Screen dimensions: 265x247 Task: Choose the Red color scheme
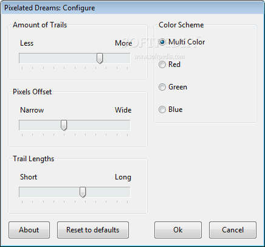(162, 64)
